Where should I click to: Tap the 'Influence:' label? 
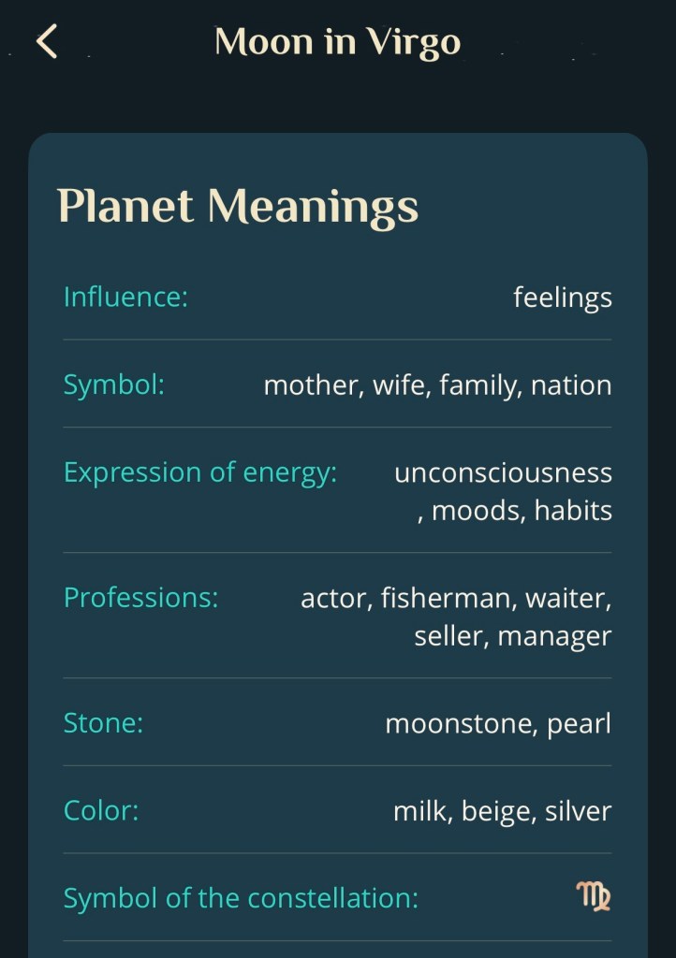(x=125, y=298)
